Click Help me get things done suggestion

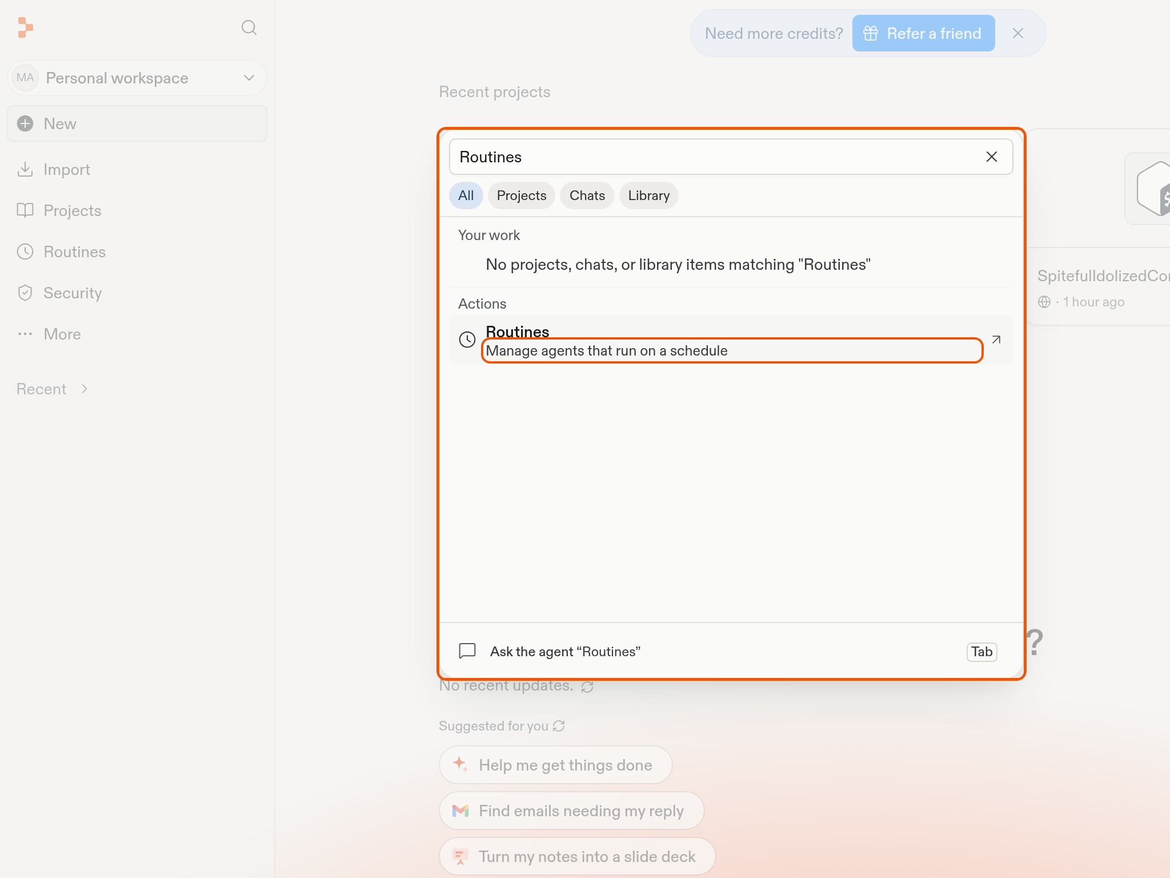(555, 765)
